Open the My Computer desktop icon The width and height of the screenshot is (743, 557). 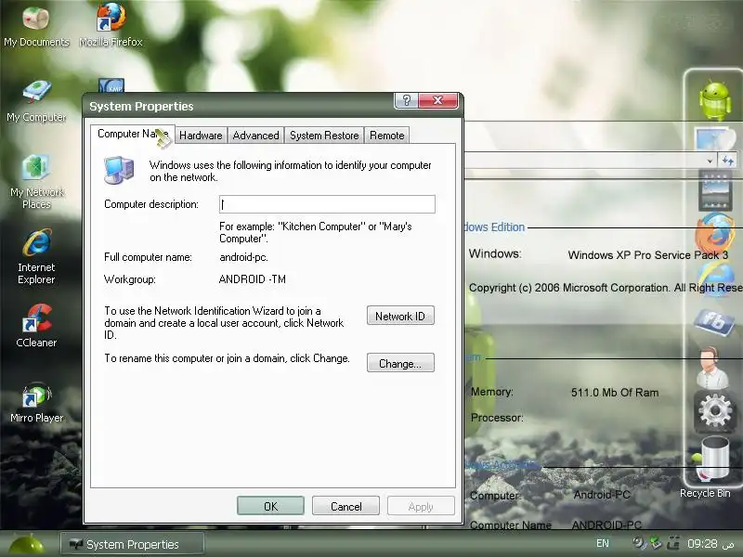tap(36, 100)
